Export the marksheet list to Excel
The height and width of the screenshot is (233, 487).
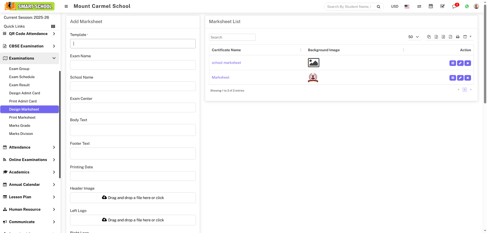(x=436, y=37)
